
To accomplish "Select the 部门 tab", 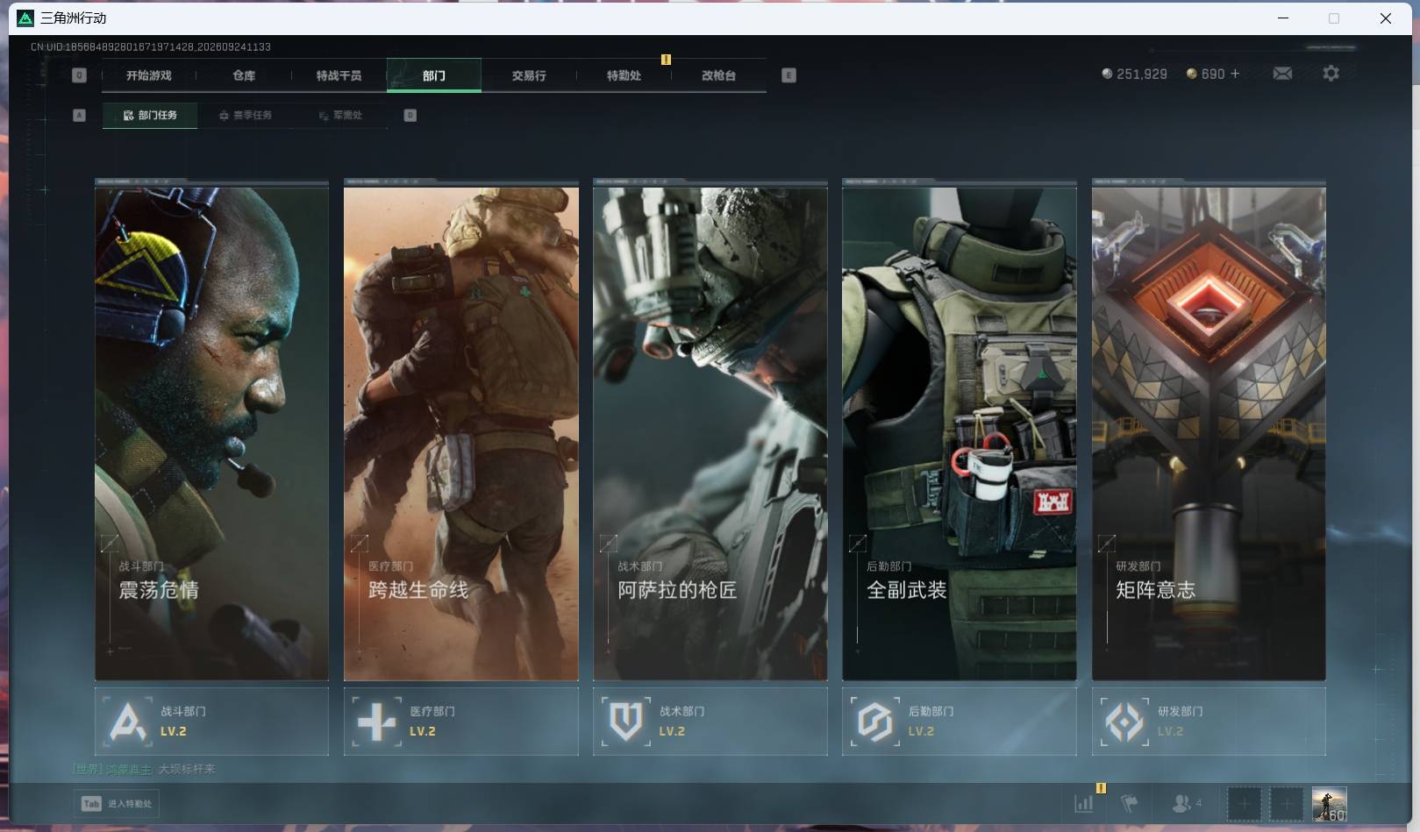I will (x=433, y=75).
